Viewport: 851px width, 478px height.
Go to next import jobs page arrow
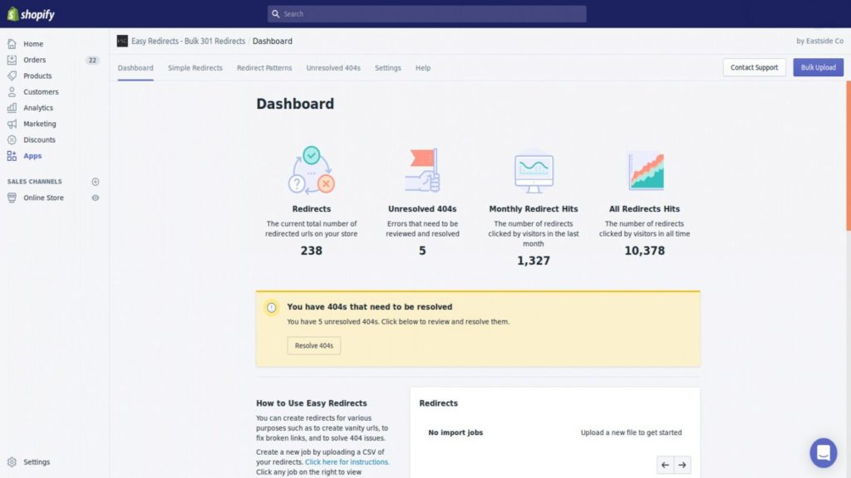point(682,465)
